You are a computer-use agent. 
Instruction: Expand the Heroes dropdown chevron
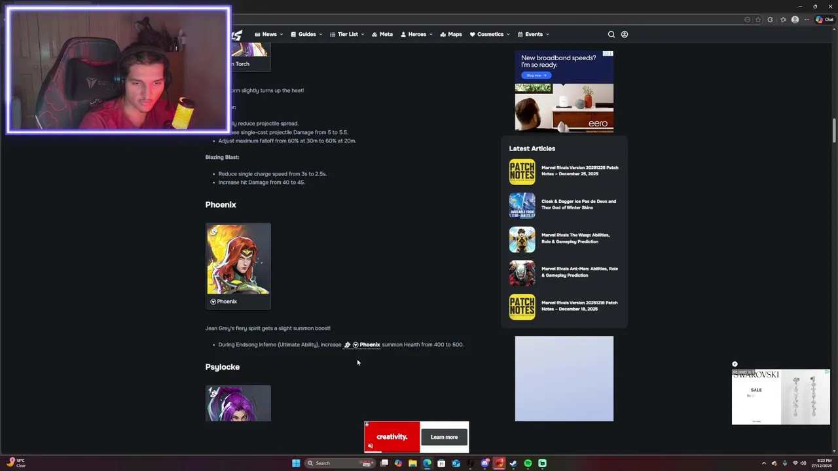point(431,35)
